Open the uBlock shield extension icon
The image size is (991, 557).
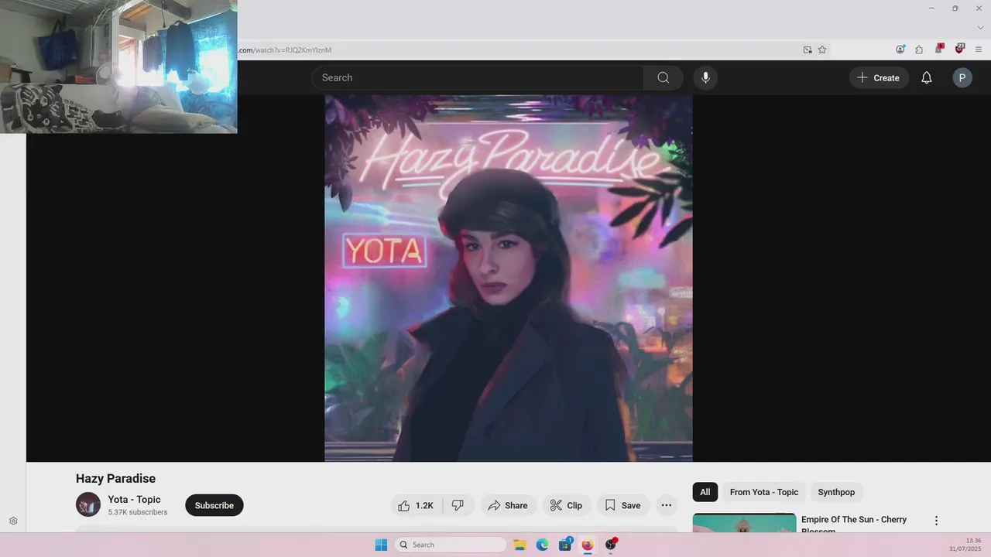point(959,49)
